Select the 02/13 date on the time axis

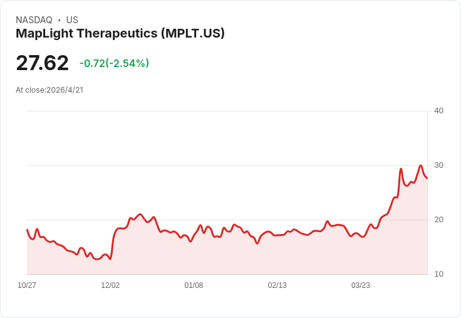point(277,285)
